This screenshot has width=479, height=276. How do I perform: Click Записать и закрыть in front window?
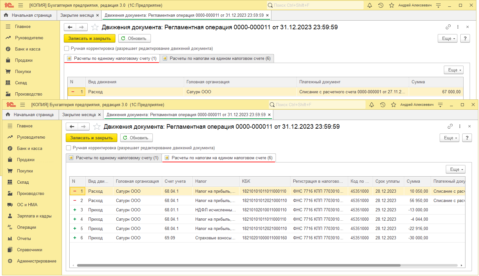point(92,138)
